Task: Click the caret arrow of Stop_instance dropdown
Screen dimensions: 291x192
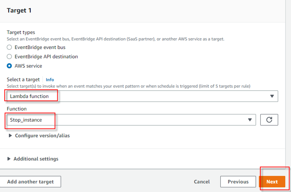Action: coord(250,120)
